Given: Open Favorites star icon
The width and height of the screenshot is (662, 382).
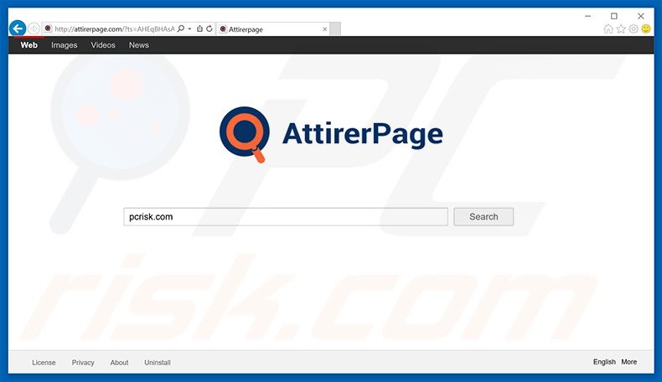Looking at the screenshot, I should click(621, 28).
